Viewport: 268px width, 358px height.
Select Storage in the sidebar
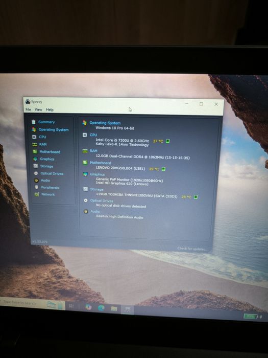pyautogui.click(x=47, y=166)
